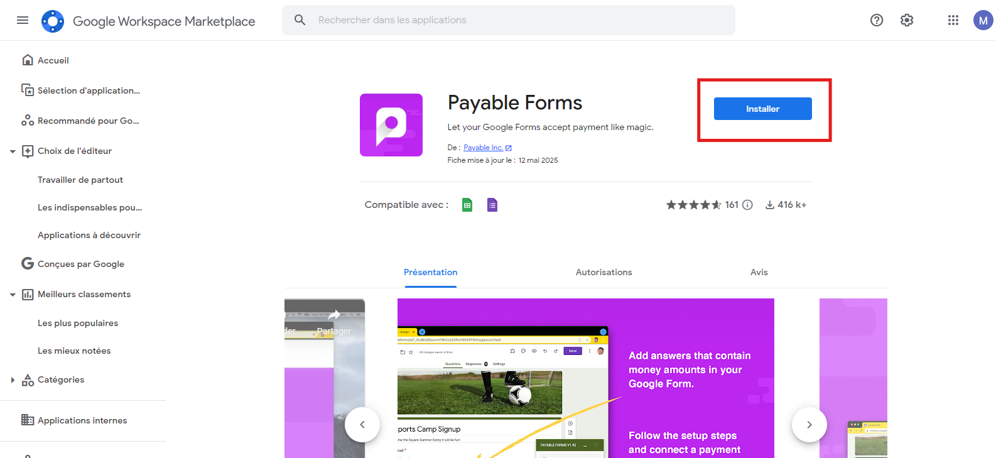Click the Conçues par Google G icon
996x458 pixels.
click(x=28, y=264)
